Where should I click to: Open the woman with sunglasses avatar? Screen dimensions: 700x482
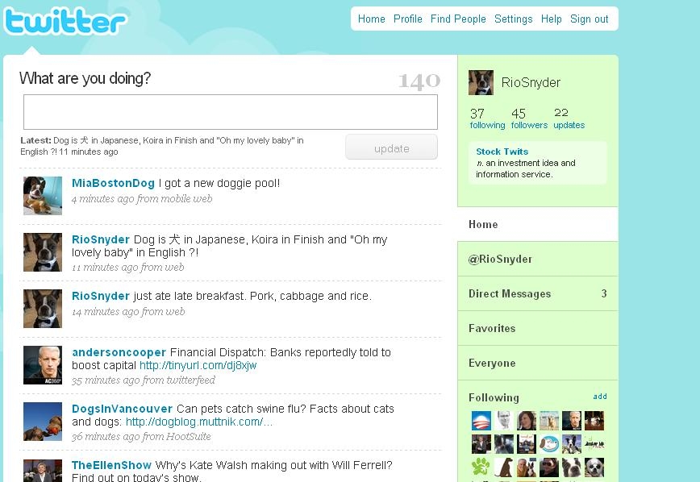tap(549, 467)
